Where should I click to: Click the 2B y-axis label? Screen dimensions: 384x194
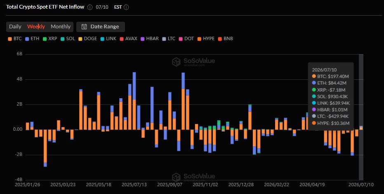click(20, 104)
